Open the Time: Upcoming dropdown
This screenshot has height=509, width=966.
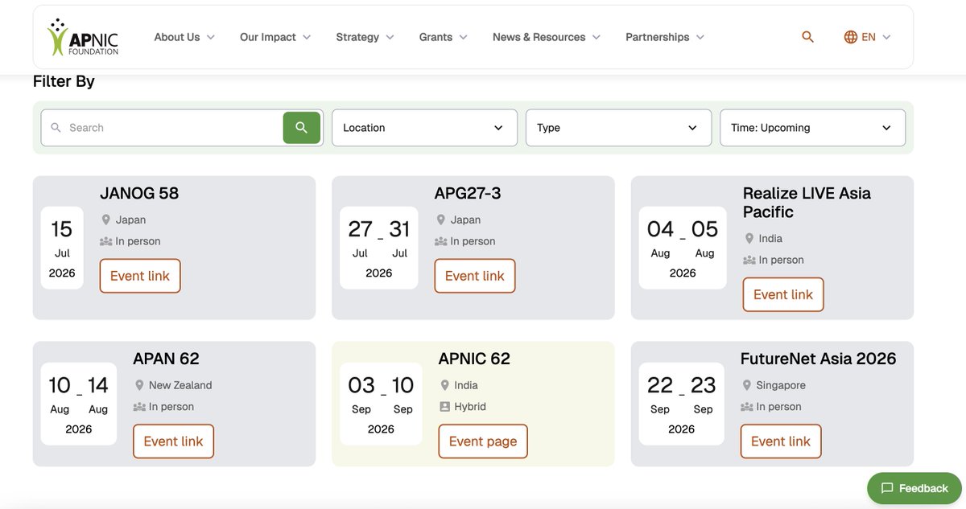(x=812, y=128)
